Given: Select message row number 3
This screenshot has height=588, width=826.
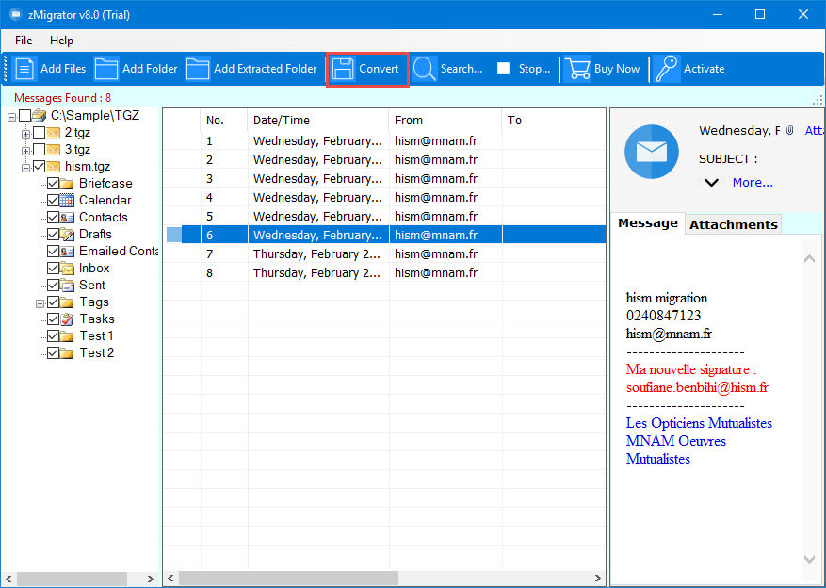Looking at the screenshot, I should [x=384, y=179].
